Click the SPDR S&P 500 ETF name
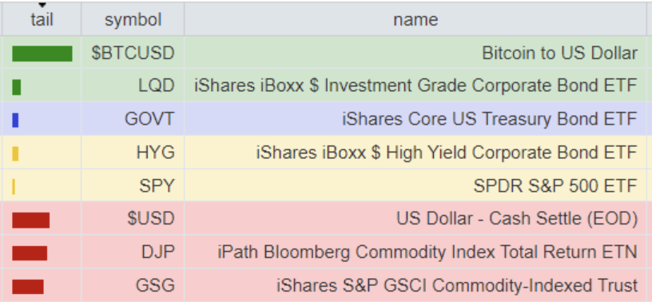 (555, 186)
